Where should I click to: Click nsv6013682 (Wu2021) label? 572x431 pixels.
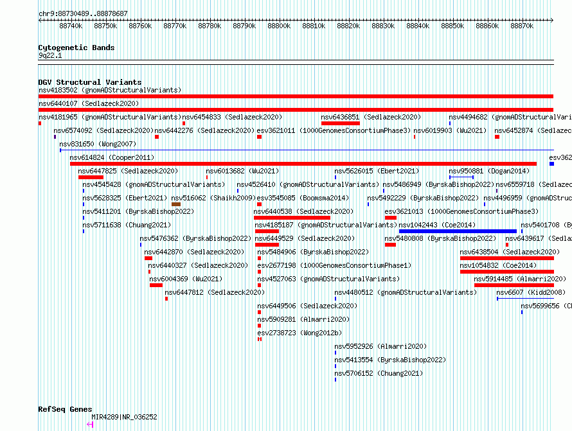pyautogui.click(x=242, y=171)
